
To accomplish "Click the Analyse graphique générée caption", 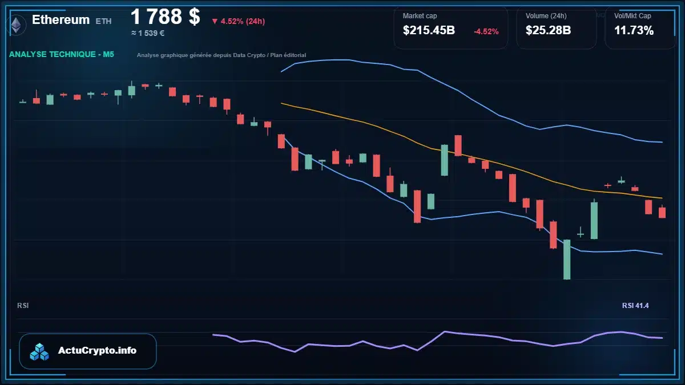I will tap(221, 55).
